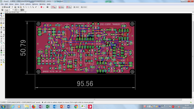The image size is (194, 109).
Task: Open Firefox from the Windows taskbar
Action: [x=34, y=107]
